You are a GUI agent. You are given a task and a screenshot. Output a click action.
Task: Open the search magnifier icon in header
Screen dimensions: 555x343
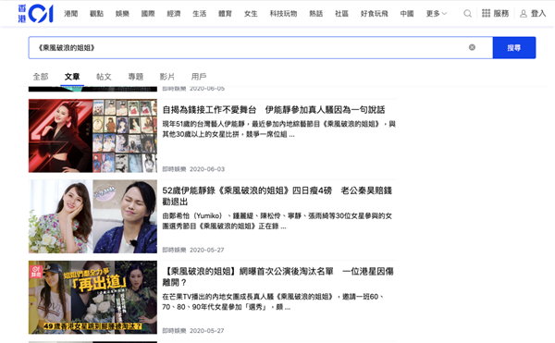[x=467, y=14]
